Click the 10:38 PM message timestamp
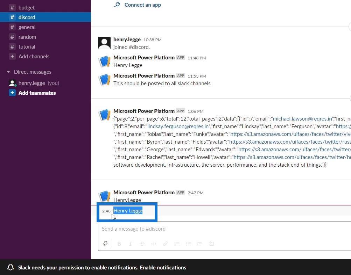The height and width of the screenshot is (275, 351). [x=153, y=40]
